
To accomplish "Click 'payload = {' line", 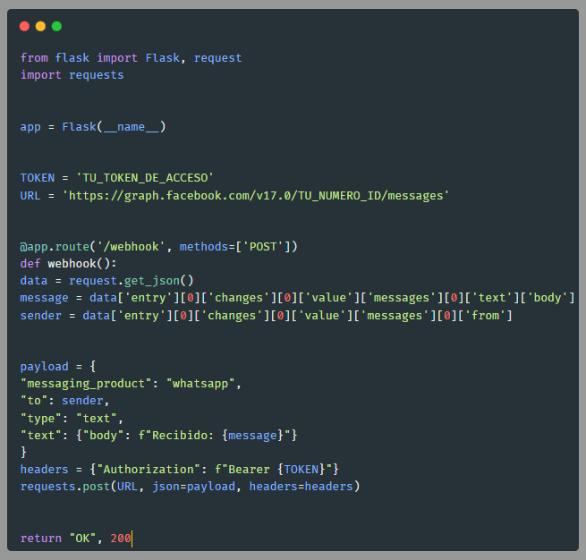I will coord(58,367).
